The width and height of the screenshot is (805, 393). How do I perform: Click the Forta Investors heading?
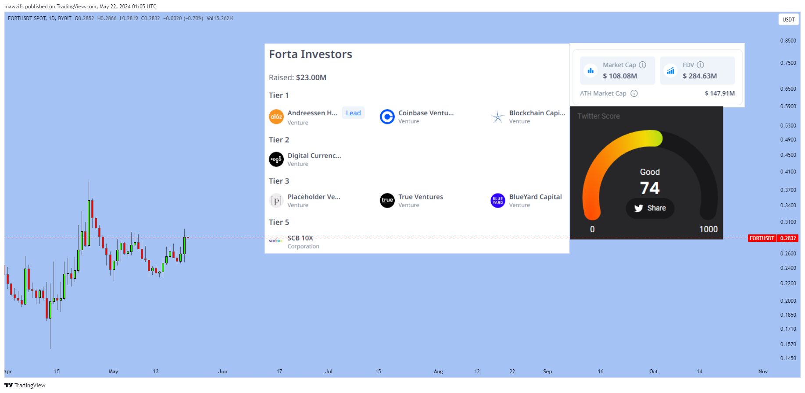pos(311,54)
